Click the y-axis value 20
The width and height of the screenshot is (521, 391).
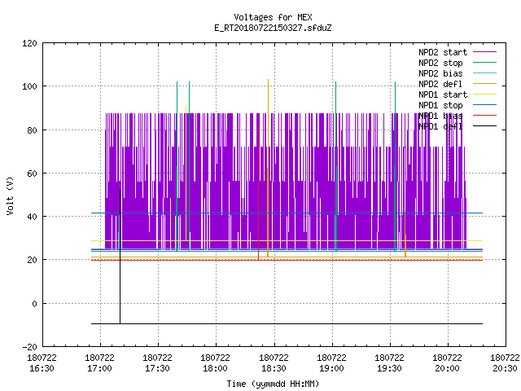pyautogui.click(x=32, y=260)
